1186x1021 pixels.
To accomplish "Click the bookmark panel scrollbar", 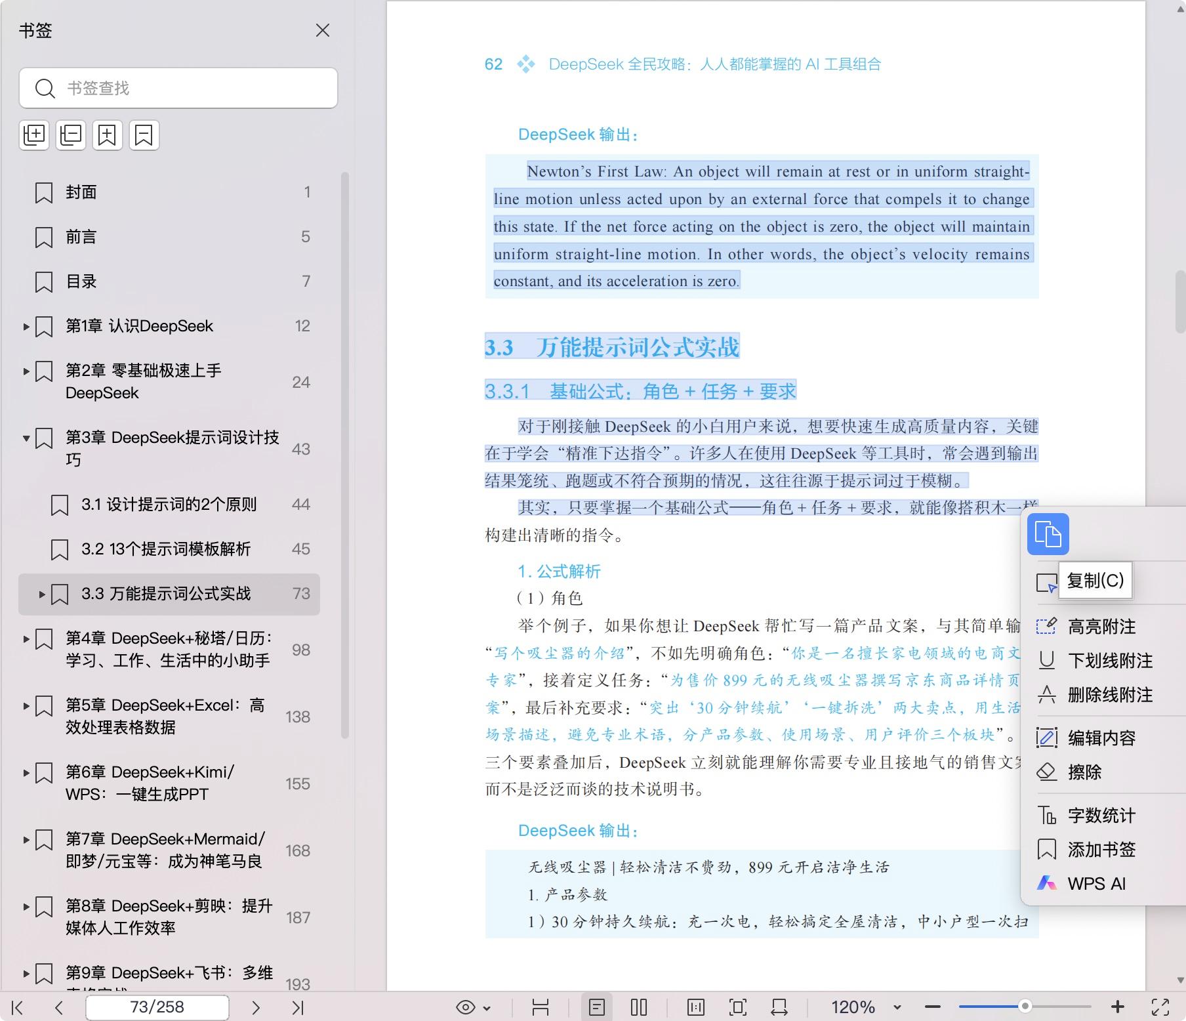I will (x=344, y=455).
